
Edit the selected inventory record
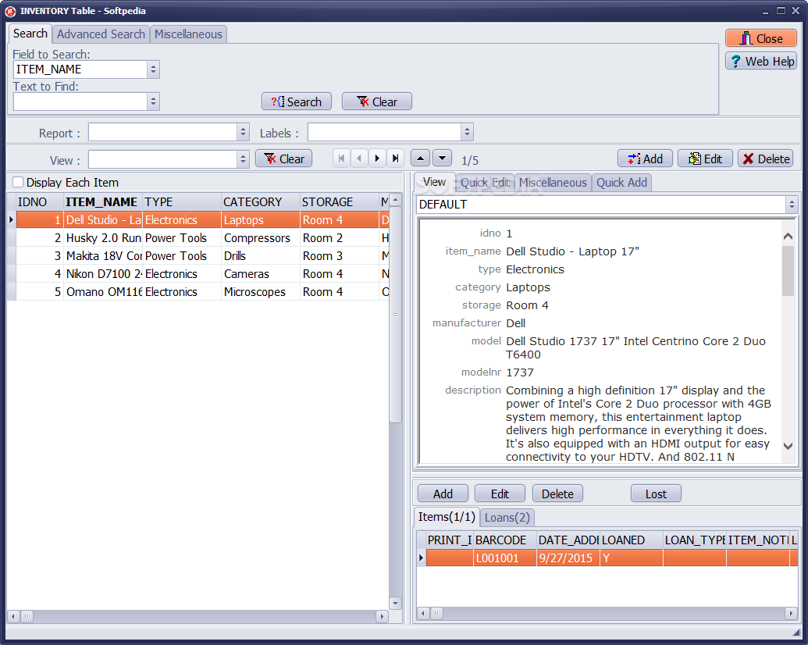tap(705, 159)
